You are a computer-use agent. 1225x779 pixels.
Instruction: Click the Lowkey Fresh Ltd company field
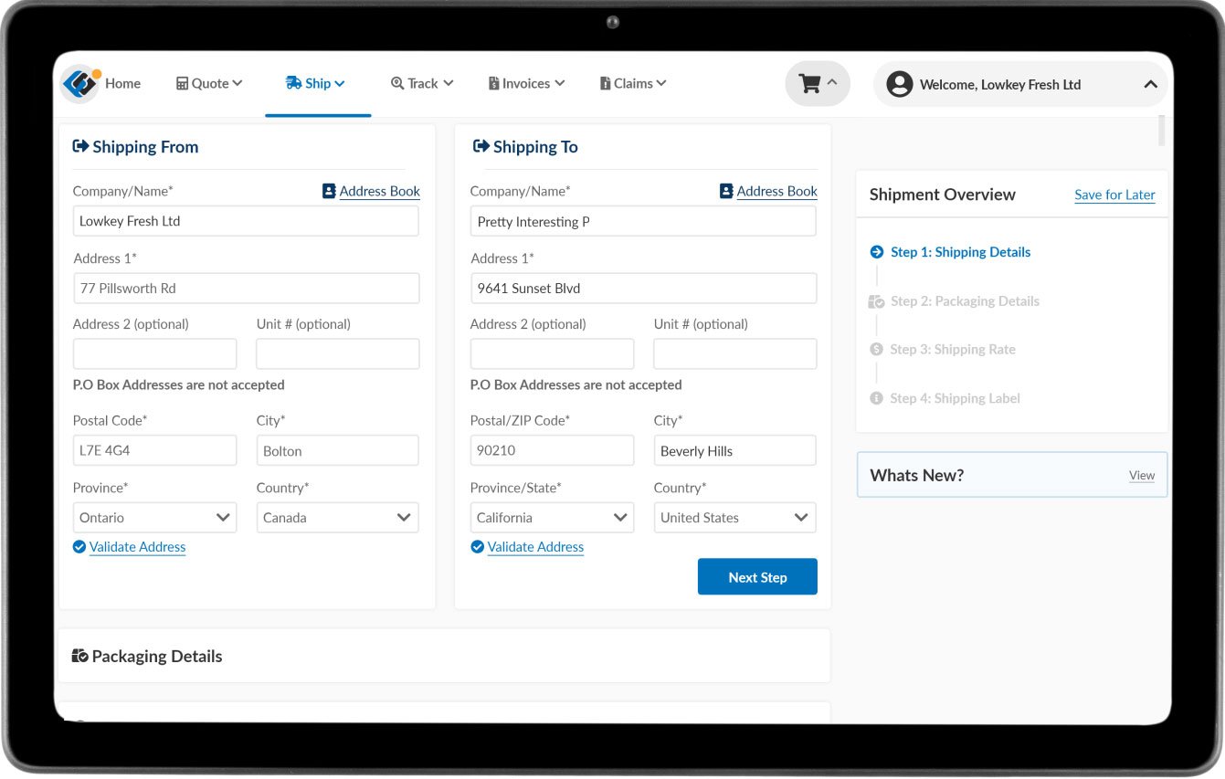click(x=246, y=221)
